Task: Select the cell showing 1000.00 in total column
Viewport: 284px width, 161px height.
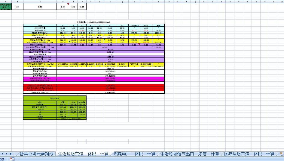Action: 158,33
